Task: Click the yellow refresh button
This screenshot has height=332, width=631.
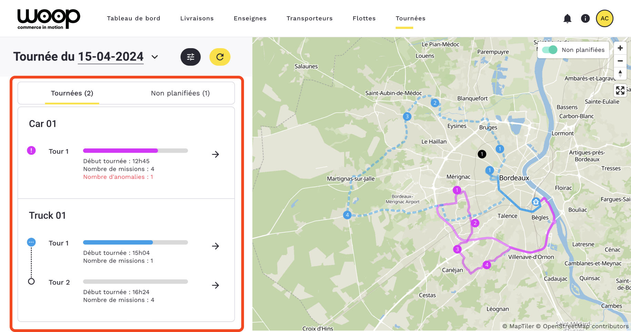Action: pyautogui.click(x=220, y=57)
